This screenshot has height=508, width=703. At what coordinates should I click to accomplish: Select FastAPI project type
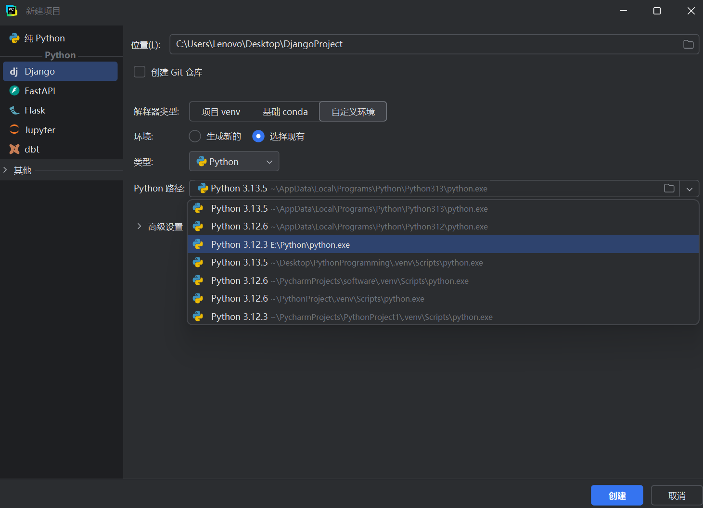point(60,91)
